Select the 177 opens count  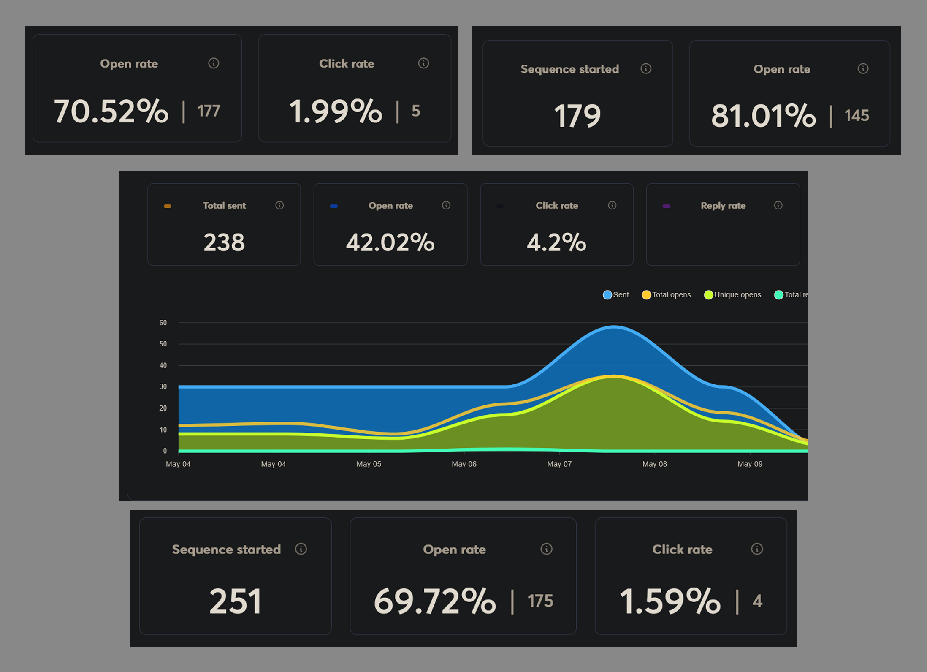pyautogui.click(x=209, y=112)
